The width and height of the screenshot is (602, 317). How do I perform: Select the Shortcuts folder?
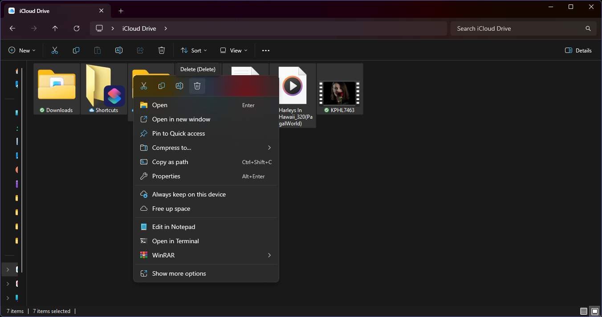104,89
